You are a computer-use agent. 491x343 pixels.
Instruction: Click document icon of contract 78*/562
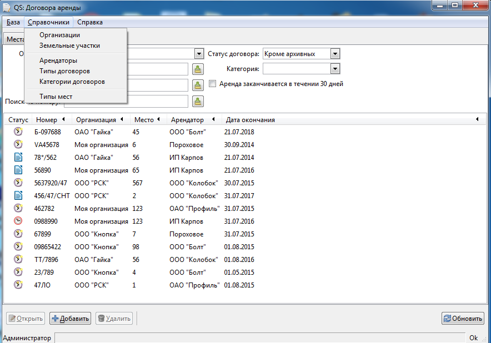(18, 157)
